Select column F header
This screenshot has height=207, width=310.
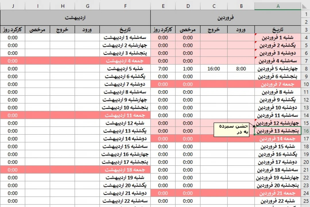(x=125, y=6)
